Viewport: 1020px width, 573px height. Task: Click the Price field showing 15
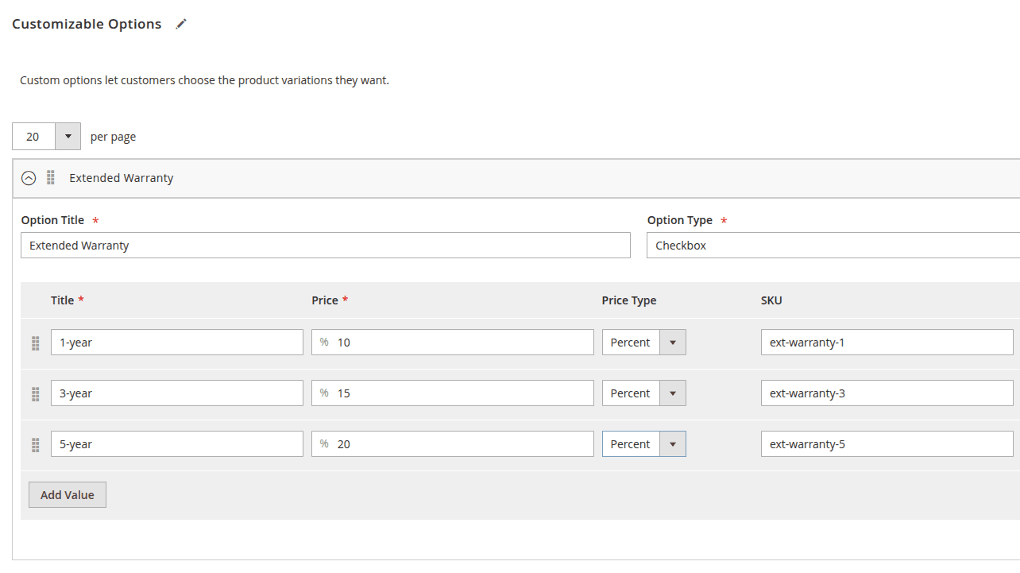tap(453, 393)
